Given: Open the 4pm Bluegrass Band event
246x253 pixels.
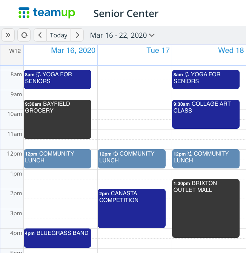Looking at the screenshot, I should [57, 238].
